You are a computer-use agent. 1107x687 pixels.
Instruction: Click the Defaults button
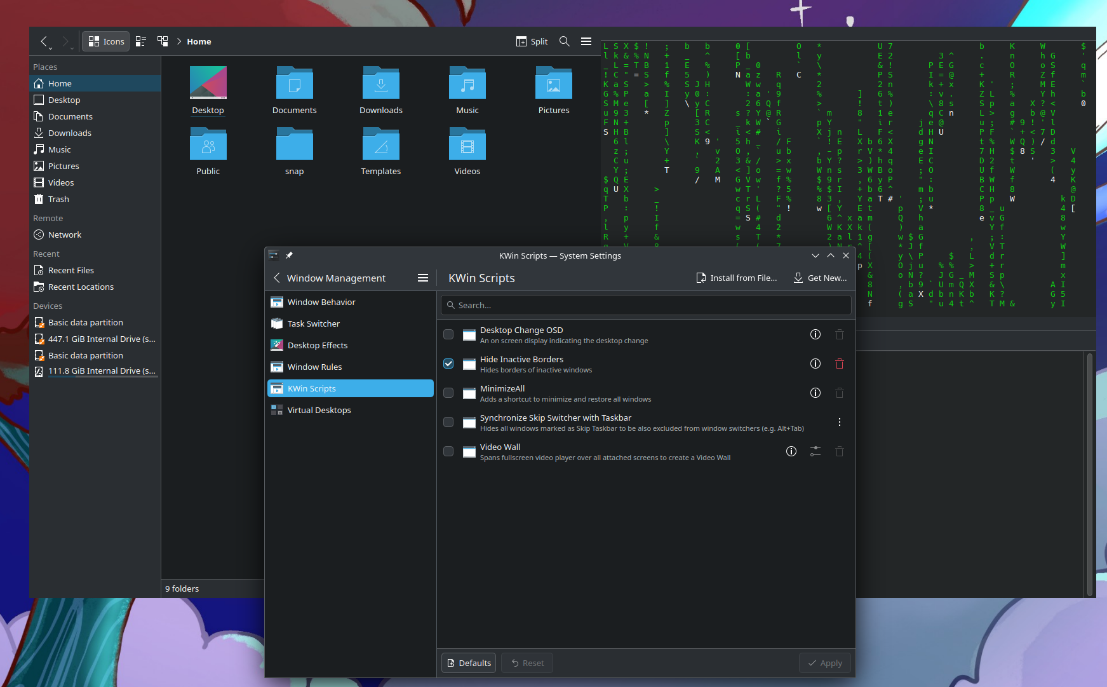pos(469,663)
